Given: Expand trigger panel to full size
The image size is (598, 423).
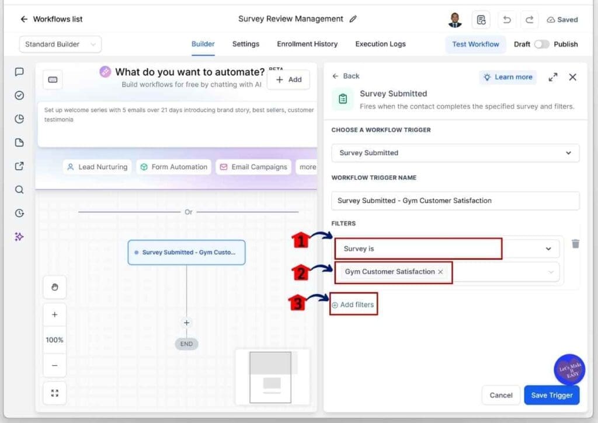Looking at the screenshot, I should pyautogui.click(x=552, y=78).
